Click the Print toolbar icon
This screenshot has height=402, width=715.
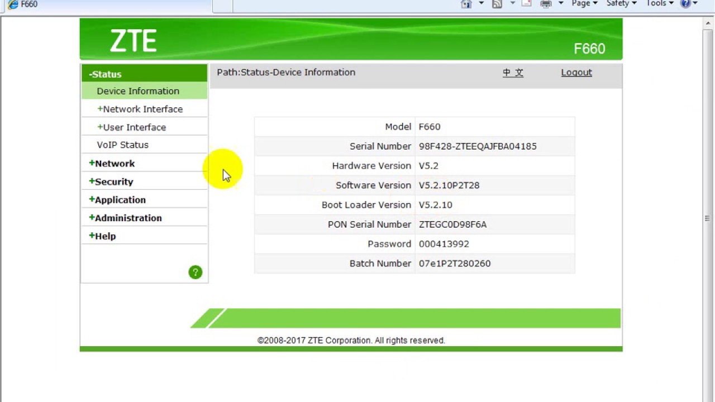pos(546,4)
